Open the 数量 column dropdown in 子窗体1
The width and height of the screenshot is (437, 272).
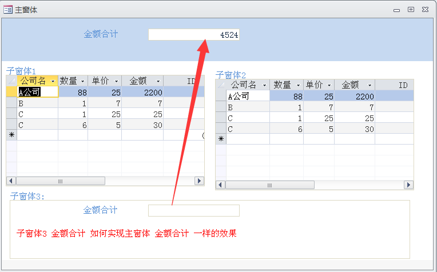coord(82,81)
